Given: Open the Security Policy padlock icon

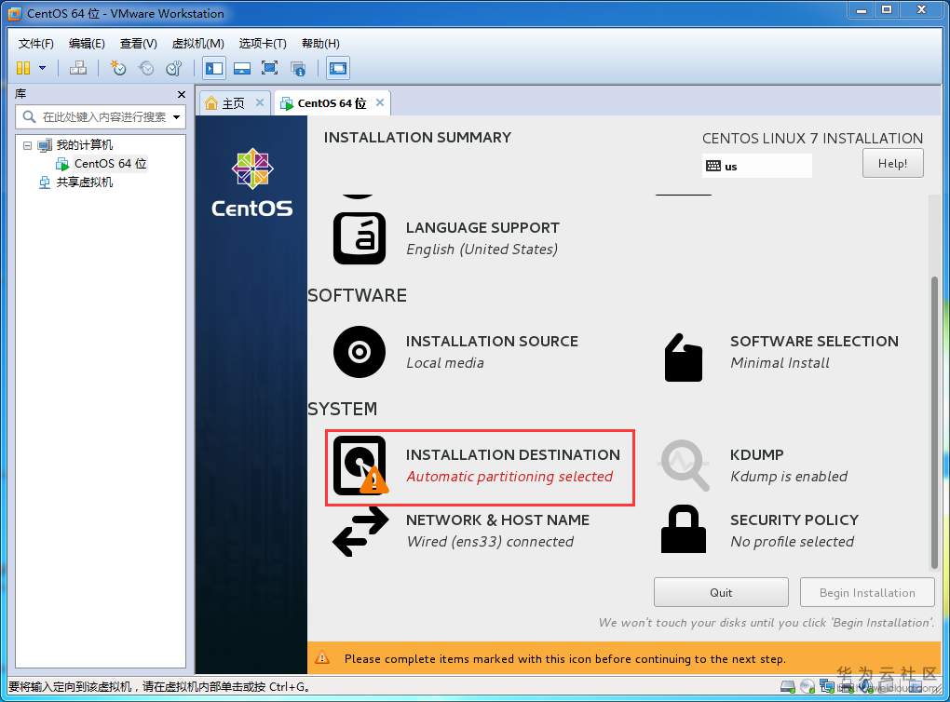Looking at the screenshot, I should pyautogui.click(x=684, y=529).
